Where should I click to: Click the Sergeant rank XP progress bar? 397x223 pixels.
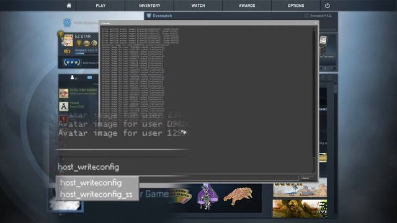pyautogui.click(x=87, y=53)
